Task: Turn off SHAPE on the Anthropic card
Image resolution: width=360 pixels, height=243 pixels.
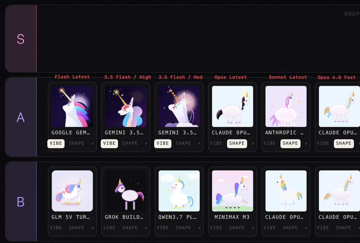Action: coord(290,144)
